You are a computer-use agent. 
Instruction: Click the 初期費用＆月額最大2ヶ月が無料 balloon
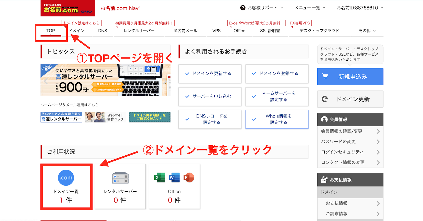(144, 23)
